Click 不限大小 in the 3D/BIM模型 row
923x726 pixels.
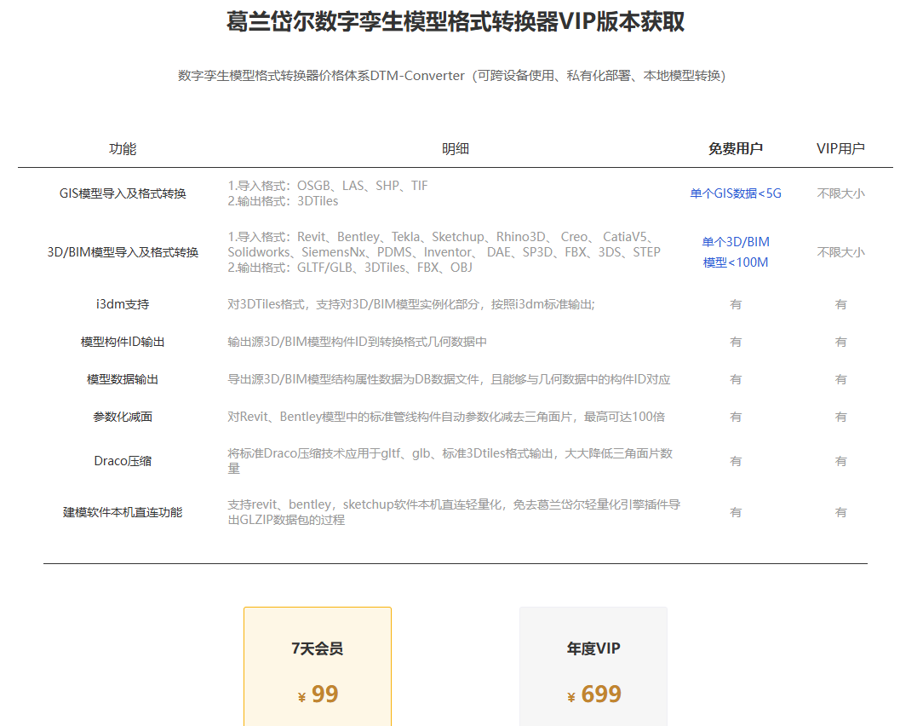pos(840,252)
